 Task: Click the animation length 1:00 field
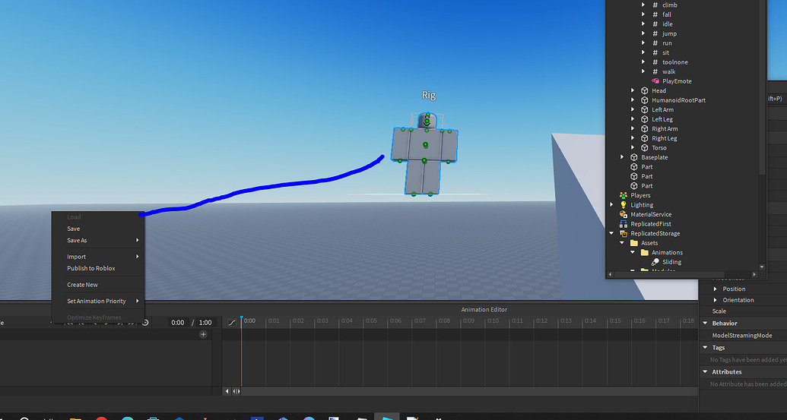pos(205,322)
